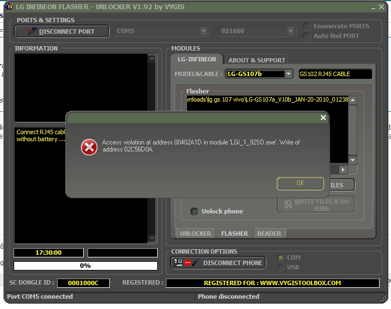
Task: Minimize the LG Infineon Flasher window
Action: click(373, 8)
